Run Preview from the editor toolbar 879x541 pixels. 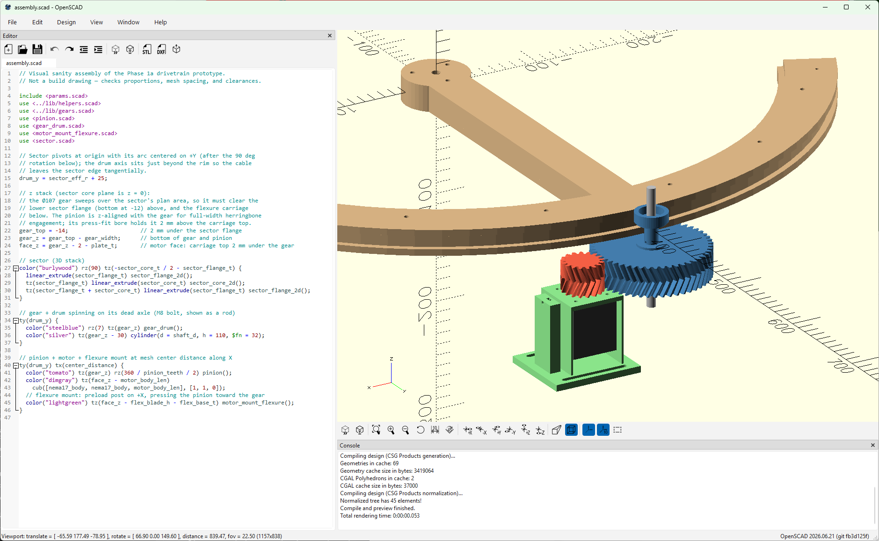click(x=116, y=50)
